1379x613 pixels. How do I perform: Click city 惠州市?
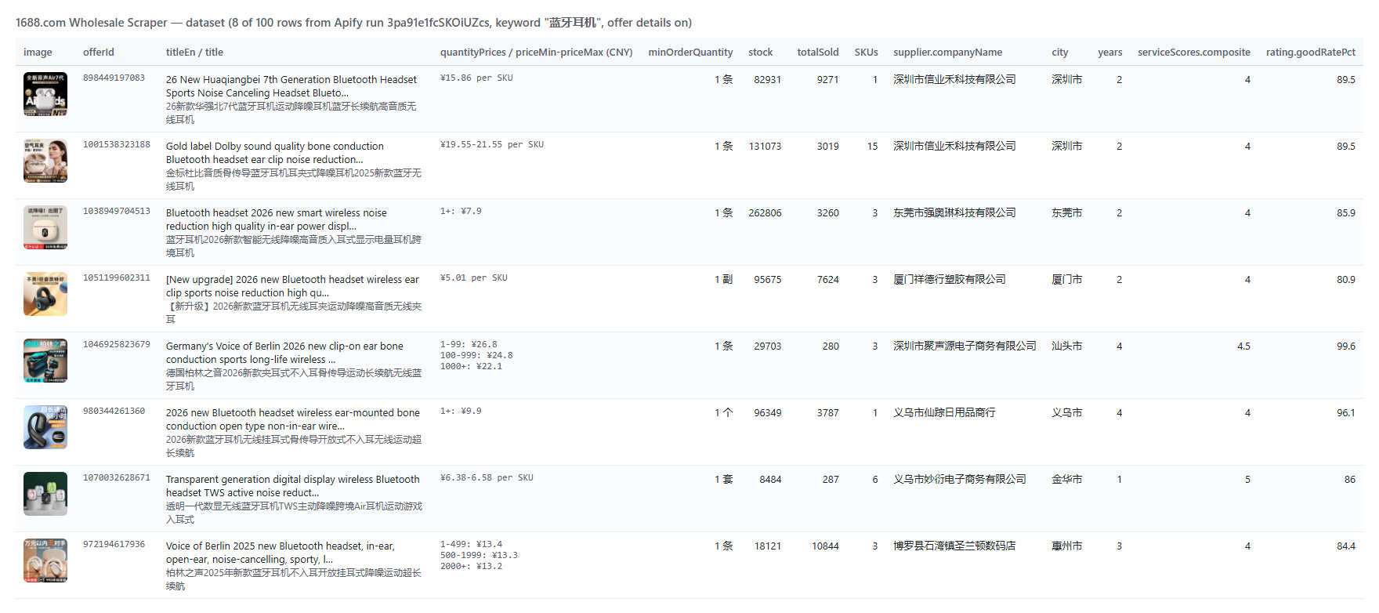(1066, 546)
